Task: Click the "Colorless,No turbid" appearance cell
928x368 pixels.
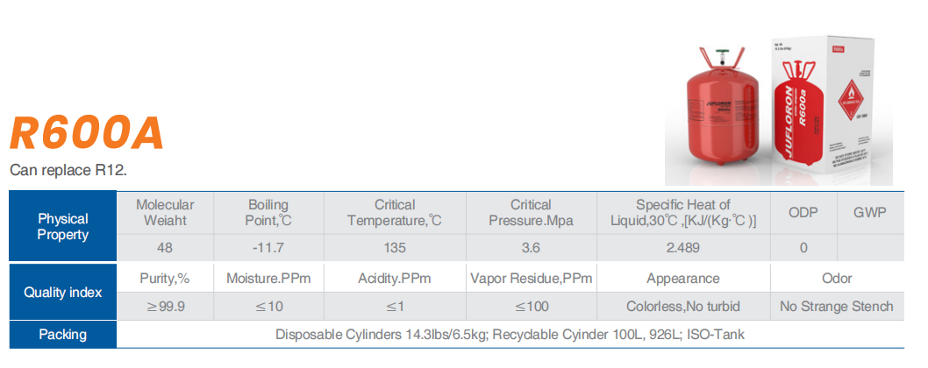Action: pos(682,307)
